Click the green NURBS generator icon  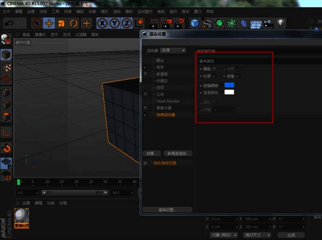219,23
